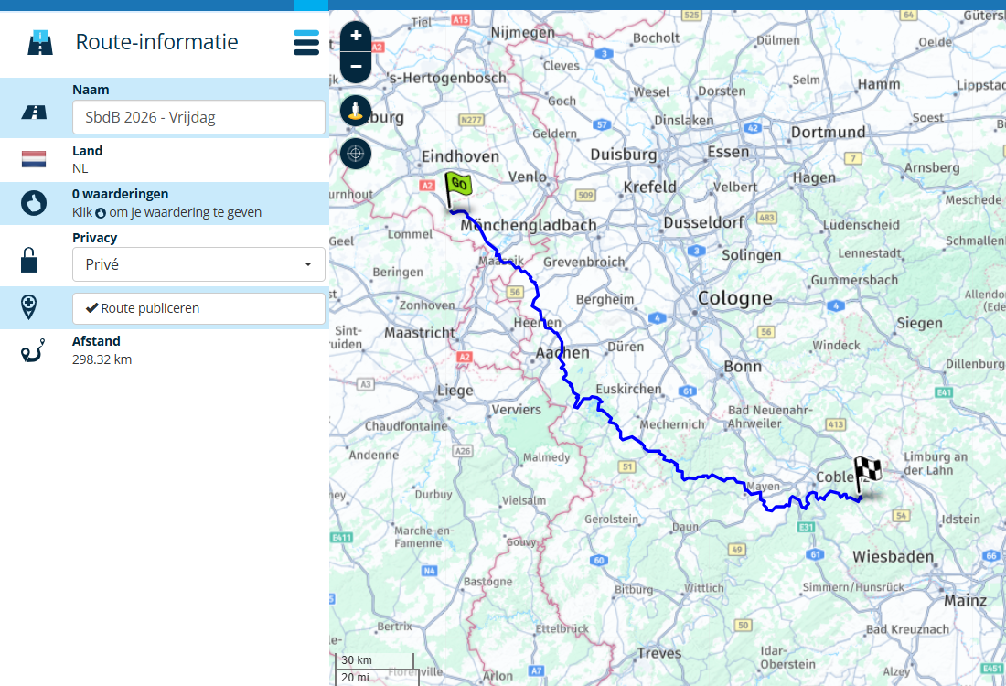Click the map pin plus icon
Viewport: 1006px width, 686px height.
click(x=30, y=307)
